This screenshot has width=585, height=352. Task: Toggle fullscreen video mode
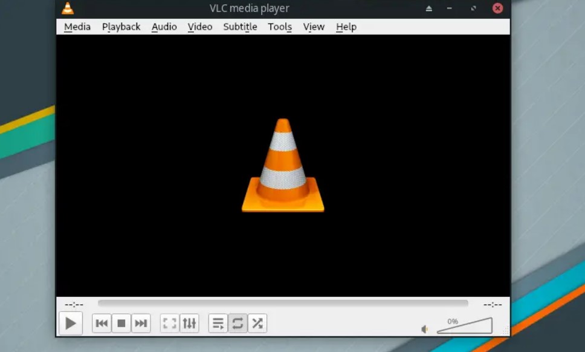pos(170,323)
